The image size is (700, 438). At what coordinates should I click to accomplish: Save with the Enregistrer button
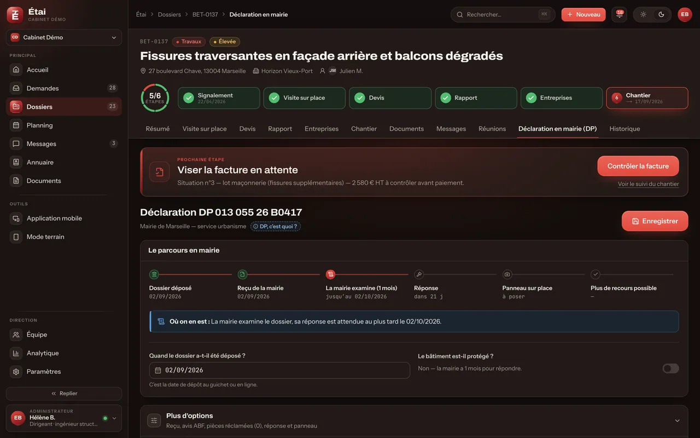(655, 221)
